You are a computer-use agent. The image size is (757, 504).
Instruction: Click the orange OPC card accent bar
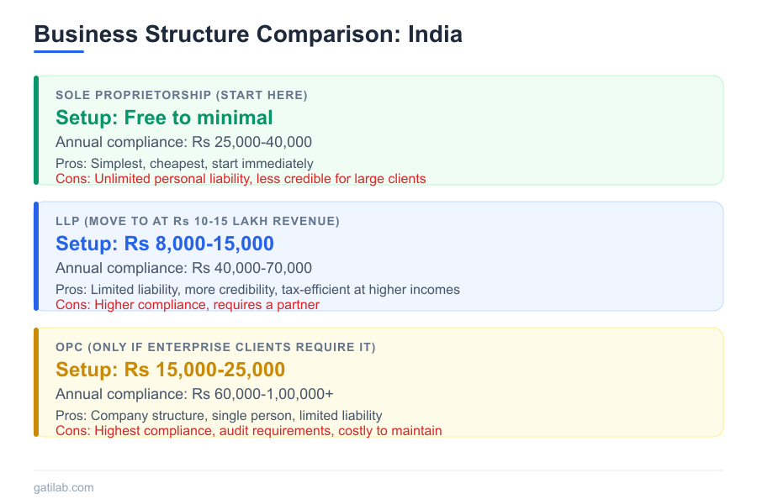tap(36, 381)
